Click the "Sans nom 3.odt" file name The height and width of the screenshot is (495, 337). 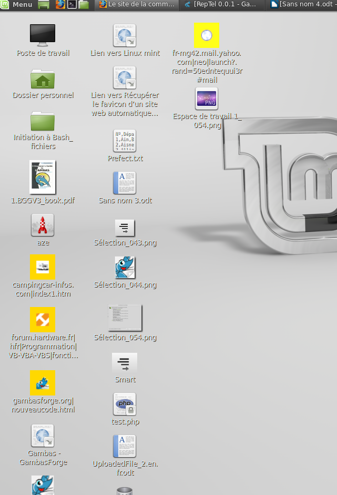pyautogui.click(x=125, y=201)
